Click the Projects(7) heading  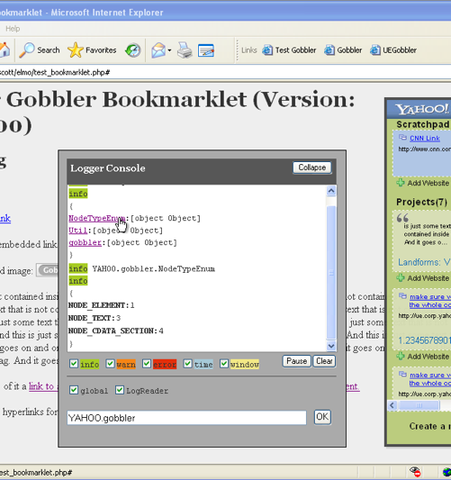click(x=421, y=202)
